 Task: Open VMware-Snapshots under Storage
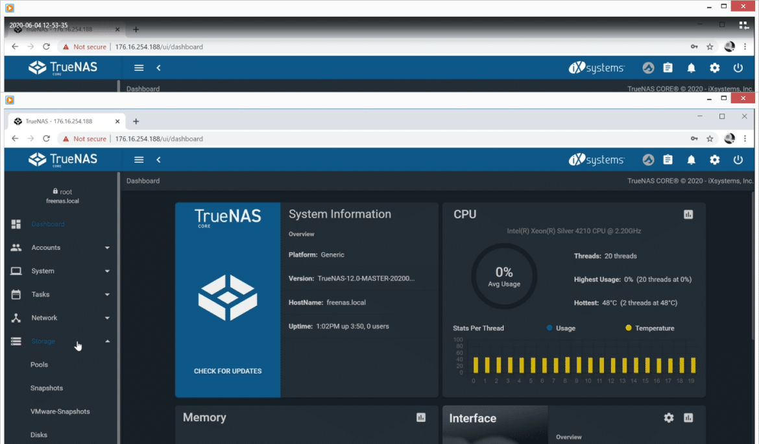(60, 412)
